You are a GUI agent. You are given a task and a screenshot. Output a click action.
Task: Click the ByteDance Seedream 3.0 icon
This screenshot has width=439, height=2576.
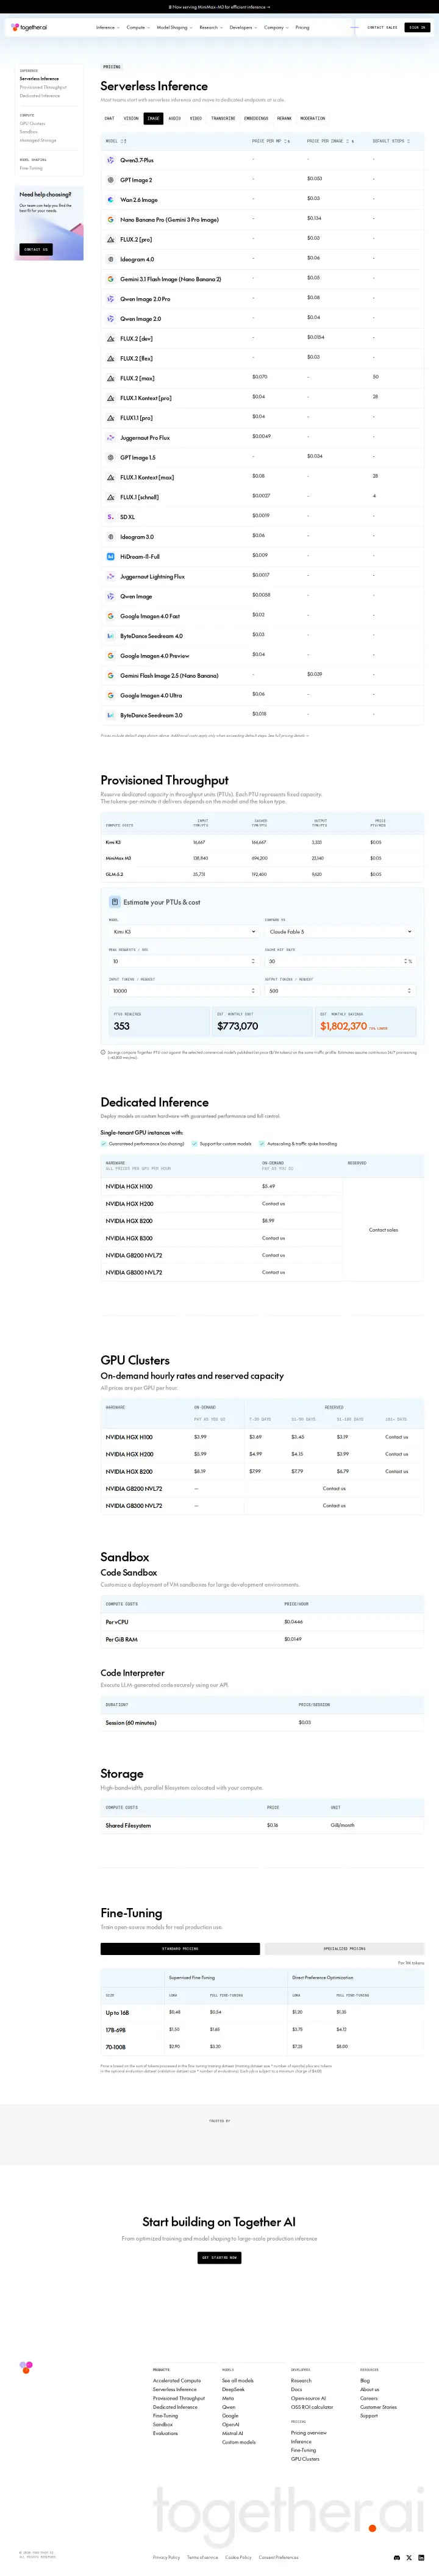point(111,715)
